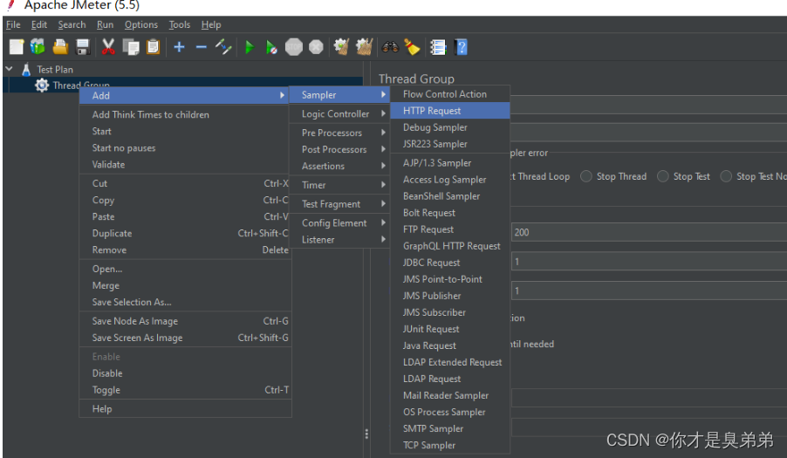Choose JSR223 Sampler entry
This screenshot has width=787, height=458.
(450, 143)
